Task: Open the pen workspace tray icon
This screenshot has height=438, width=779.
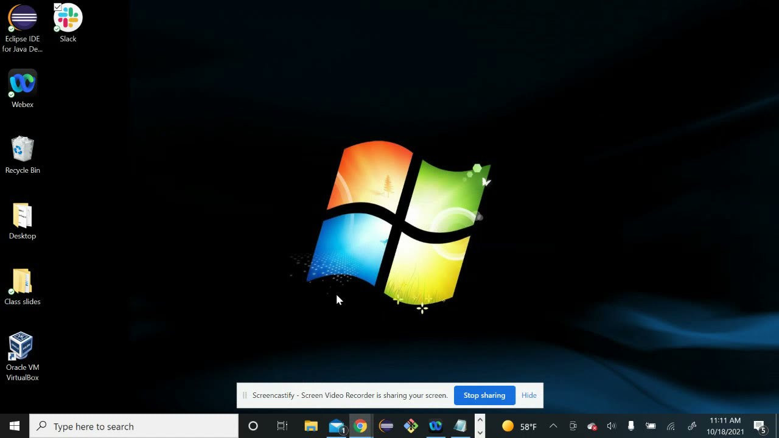Action: point(691,426)
